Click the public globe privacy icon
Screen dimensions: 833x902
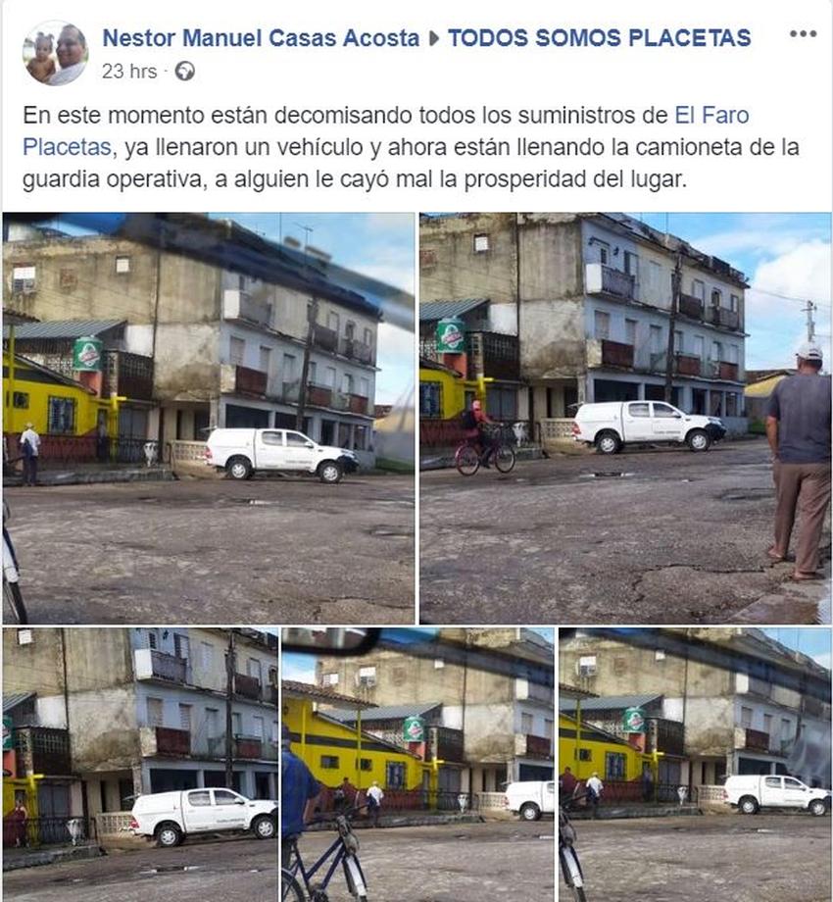(x=184, y=72)
